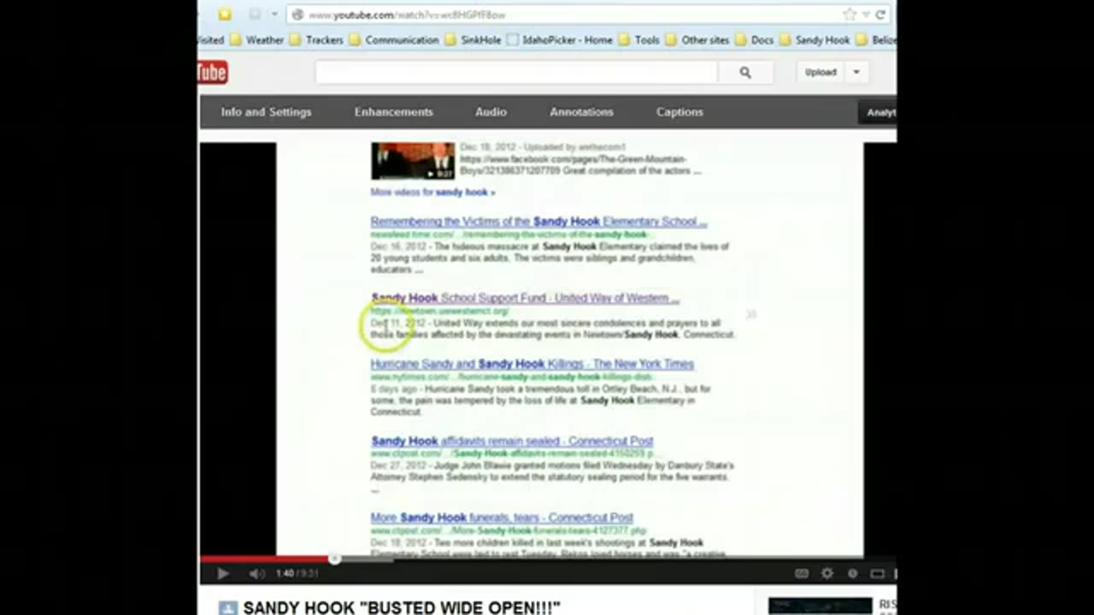Click the video progress scrubber handle

(x=334, y=559)
